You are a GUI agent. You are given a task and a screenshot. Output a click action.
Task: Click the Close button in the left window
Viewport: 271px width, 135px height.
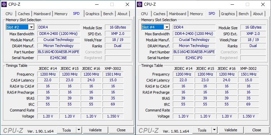coord(121,130)
